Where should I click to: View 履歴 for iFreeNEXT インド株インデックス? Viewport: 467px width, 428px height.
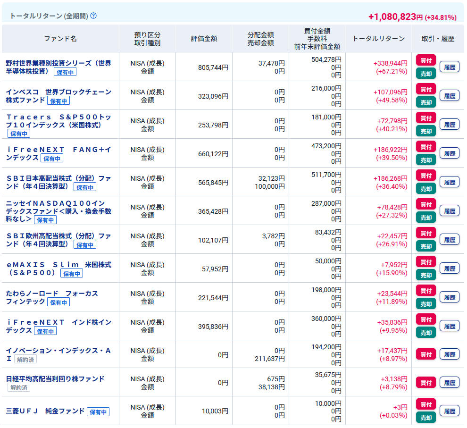point(450,326)
